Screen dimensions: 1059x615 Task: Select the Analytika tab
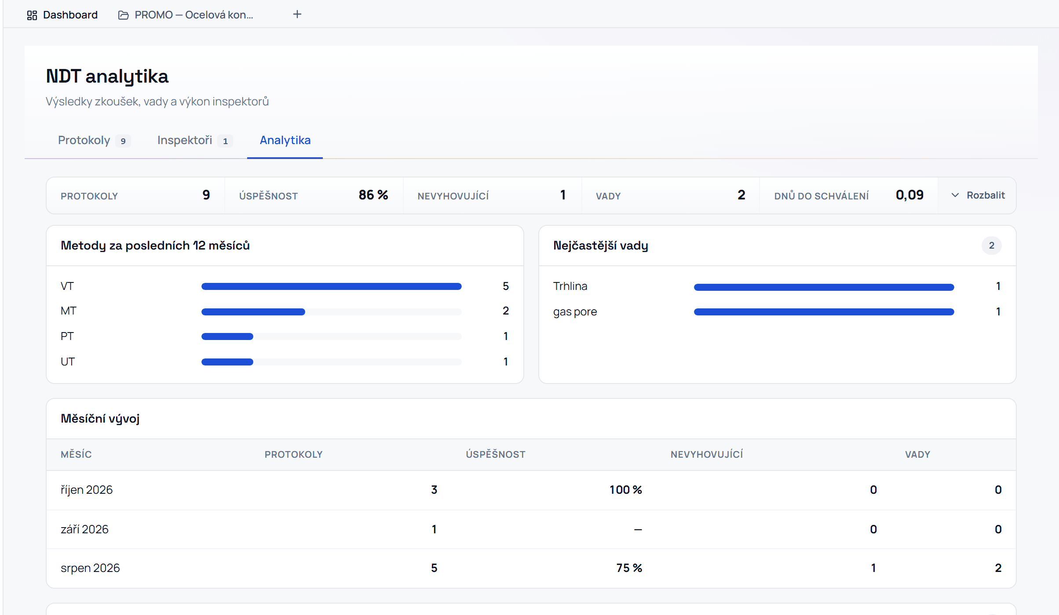[x=285, y=140]
